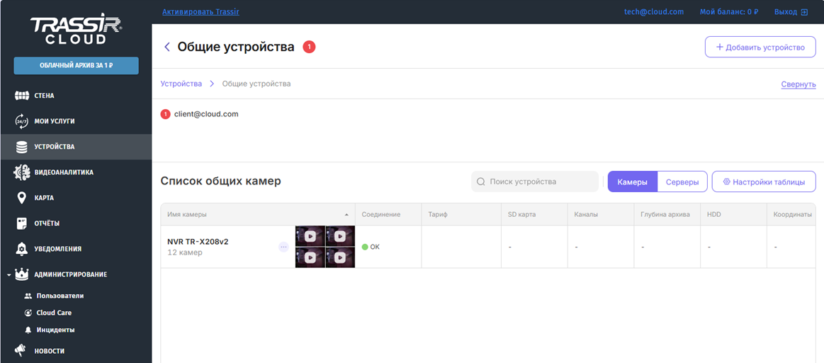The height and width of the screenshot is (363, 824).
Task: Open Пользователи under Администрирование
Action: click(x=60, y=296)
